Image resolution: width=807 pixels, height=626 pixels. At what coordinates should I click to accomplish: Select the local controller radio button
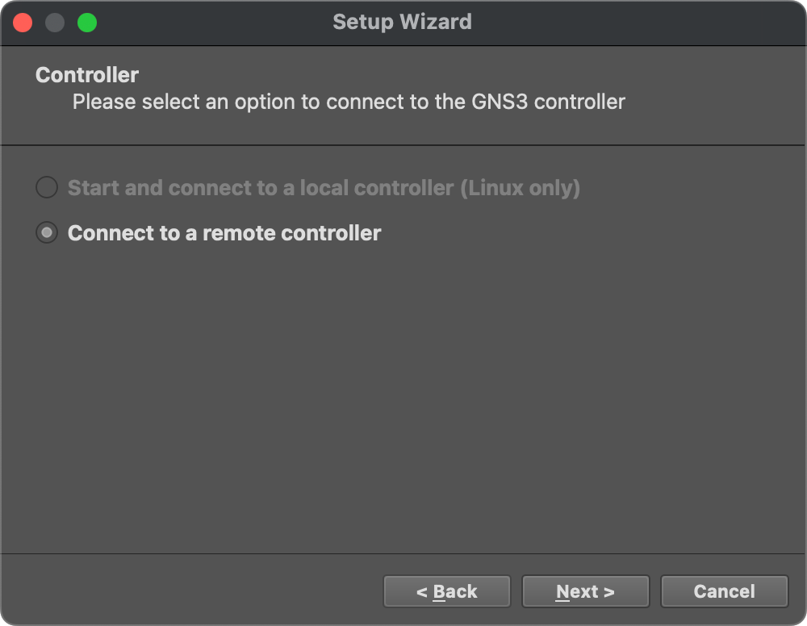pos(47,188)
